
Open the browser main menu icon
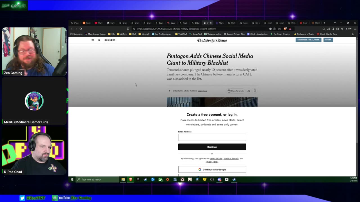[x=355, y=29]
